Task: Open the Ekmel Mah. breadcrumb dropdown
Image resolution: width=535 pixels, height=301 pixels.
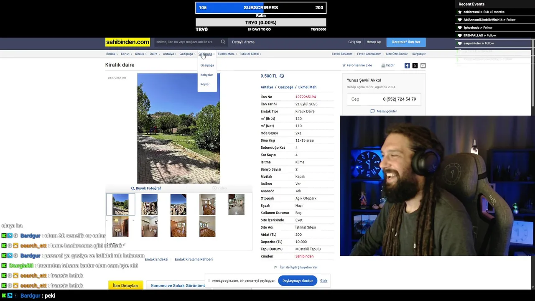Action: point(227,54)
